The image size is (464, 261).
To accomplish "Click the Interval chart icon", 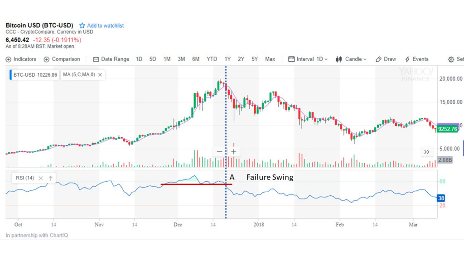I will point(291,59).
